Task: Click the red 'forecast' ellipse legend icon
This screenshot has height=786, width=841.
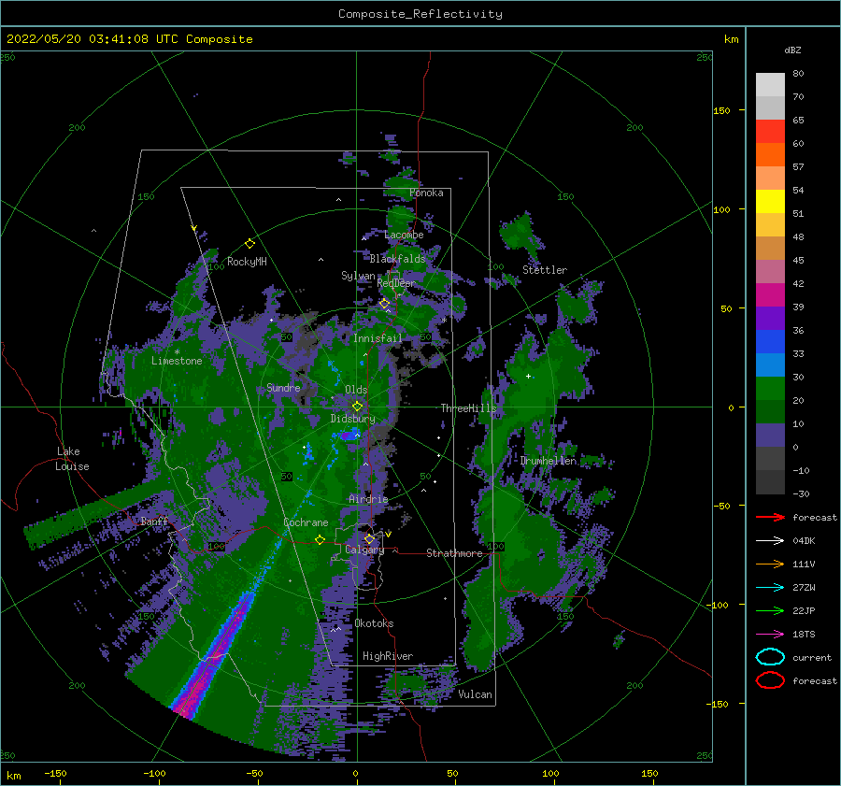Action: tap(770, 680)
